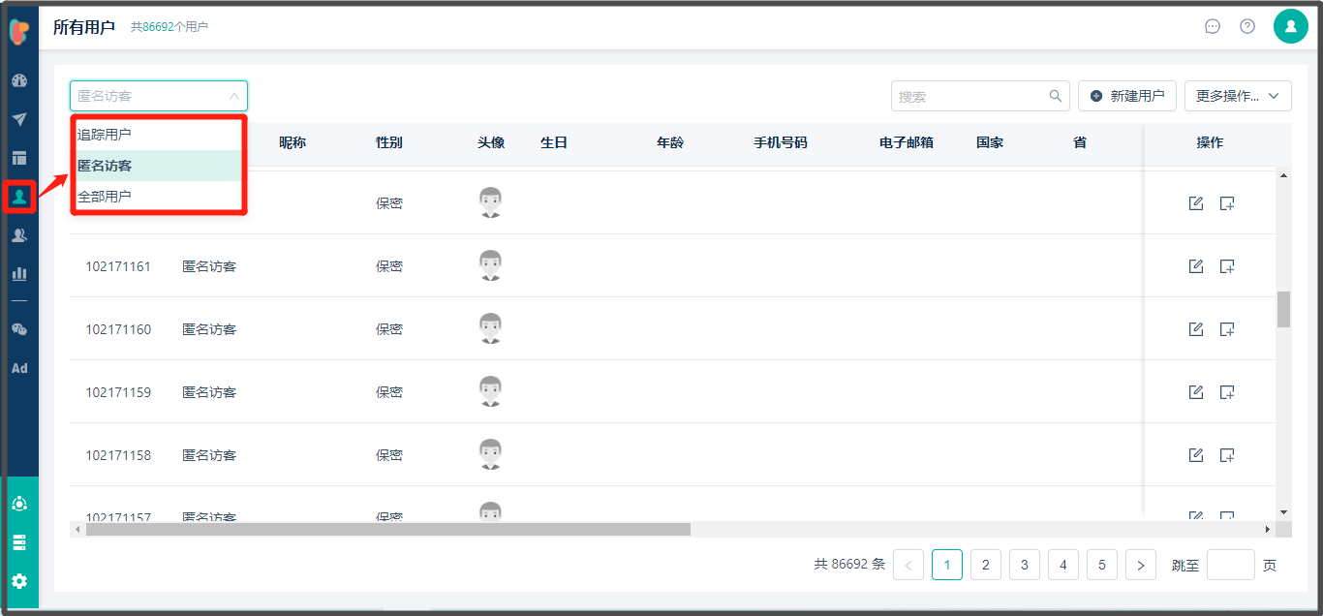
Task: Click next page arrow in pagination
Action: [x=1141, y=565]
